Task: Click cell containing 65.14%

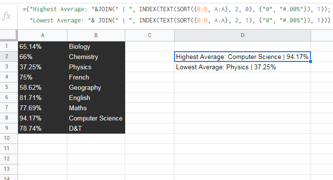Action: tap(43, 46)
